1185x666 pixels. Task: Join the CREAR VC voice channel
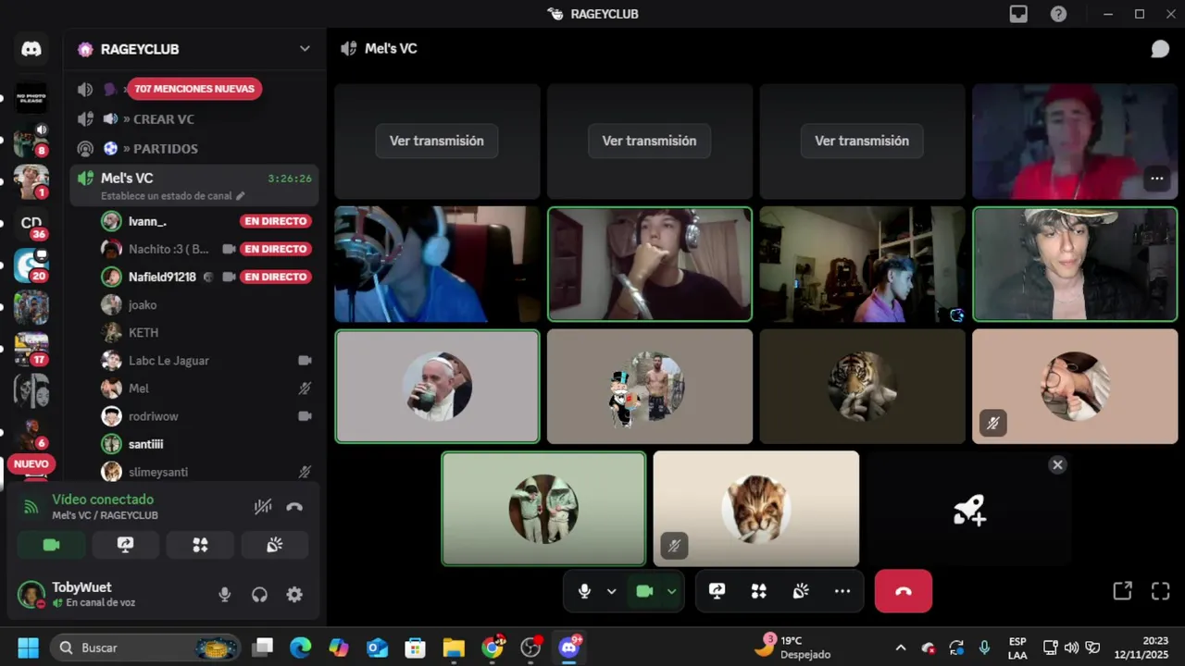pos(194,119)
